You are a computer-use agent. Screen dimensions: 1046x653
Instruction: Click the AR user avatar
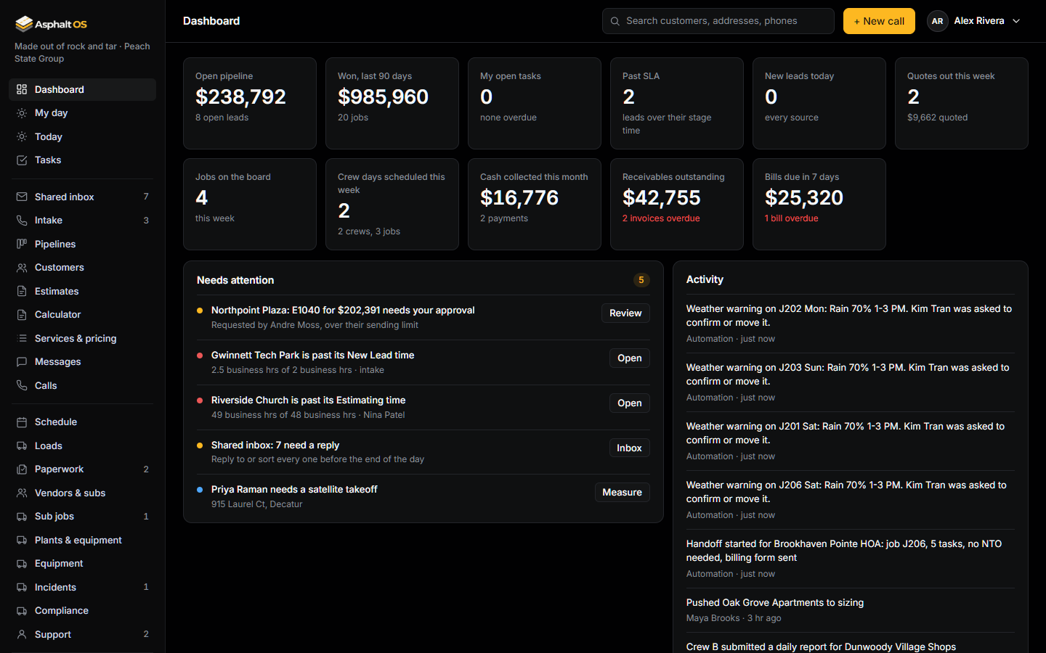pyautogui.click(x=938, y=21)
